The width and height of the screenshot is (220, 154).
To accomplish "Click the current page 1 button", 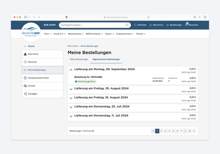I will tap(157, 131).
